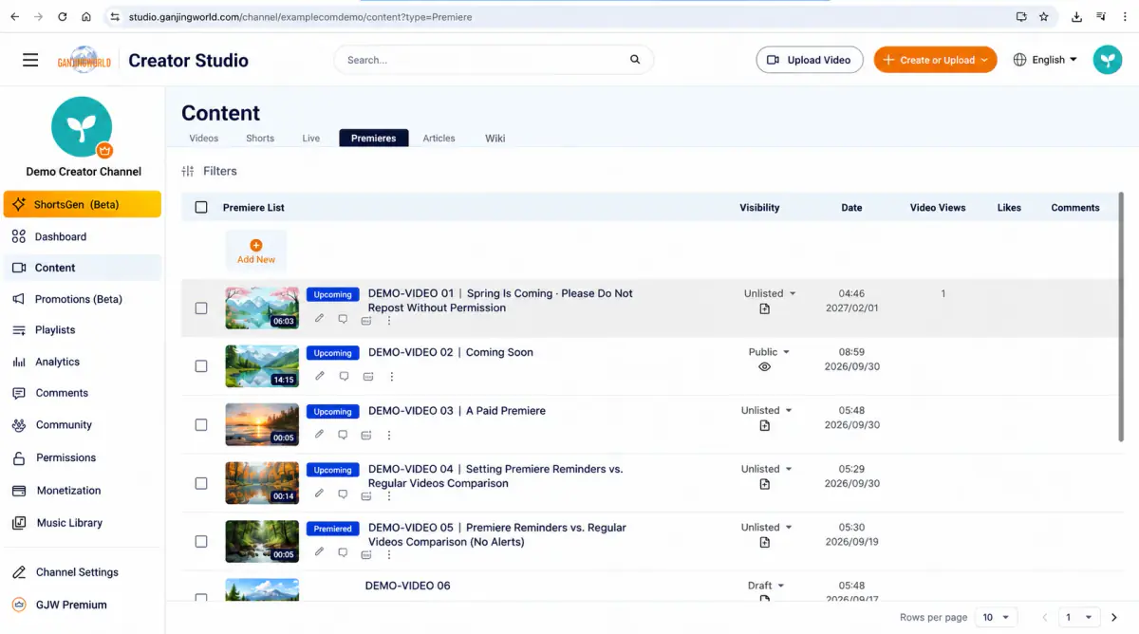Open more options dots for DEMO-VIDEO 04
Image resolution: width=1139 pixels, height=634 pixels.
(x=388, y=495)
